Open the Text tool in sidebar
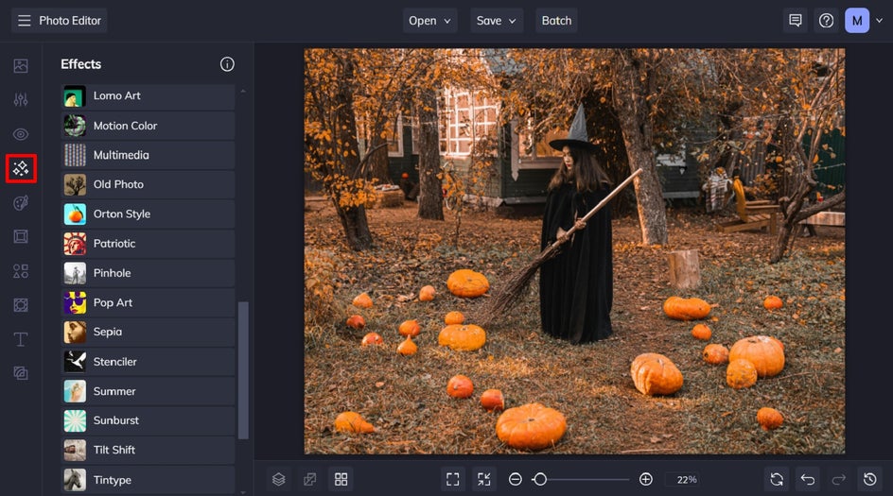 21,339
